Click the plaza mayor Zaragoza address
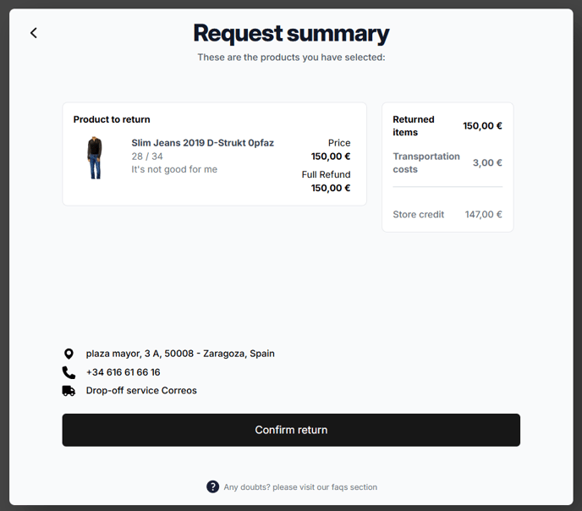 pyautogui.click(x=180, y=354)
